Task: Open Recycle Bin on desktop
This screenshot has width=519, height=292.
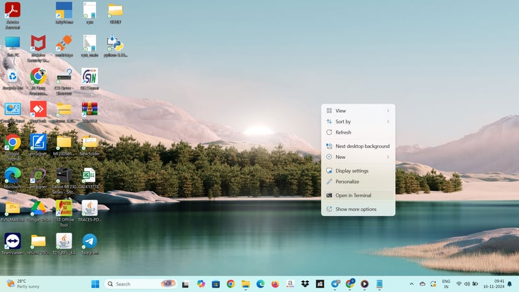Action: click(x=12, y=77)
